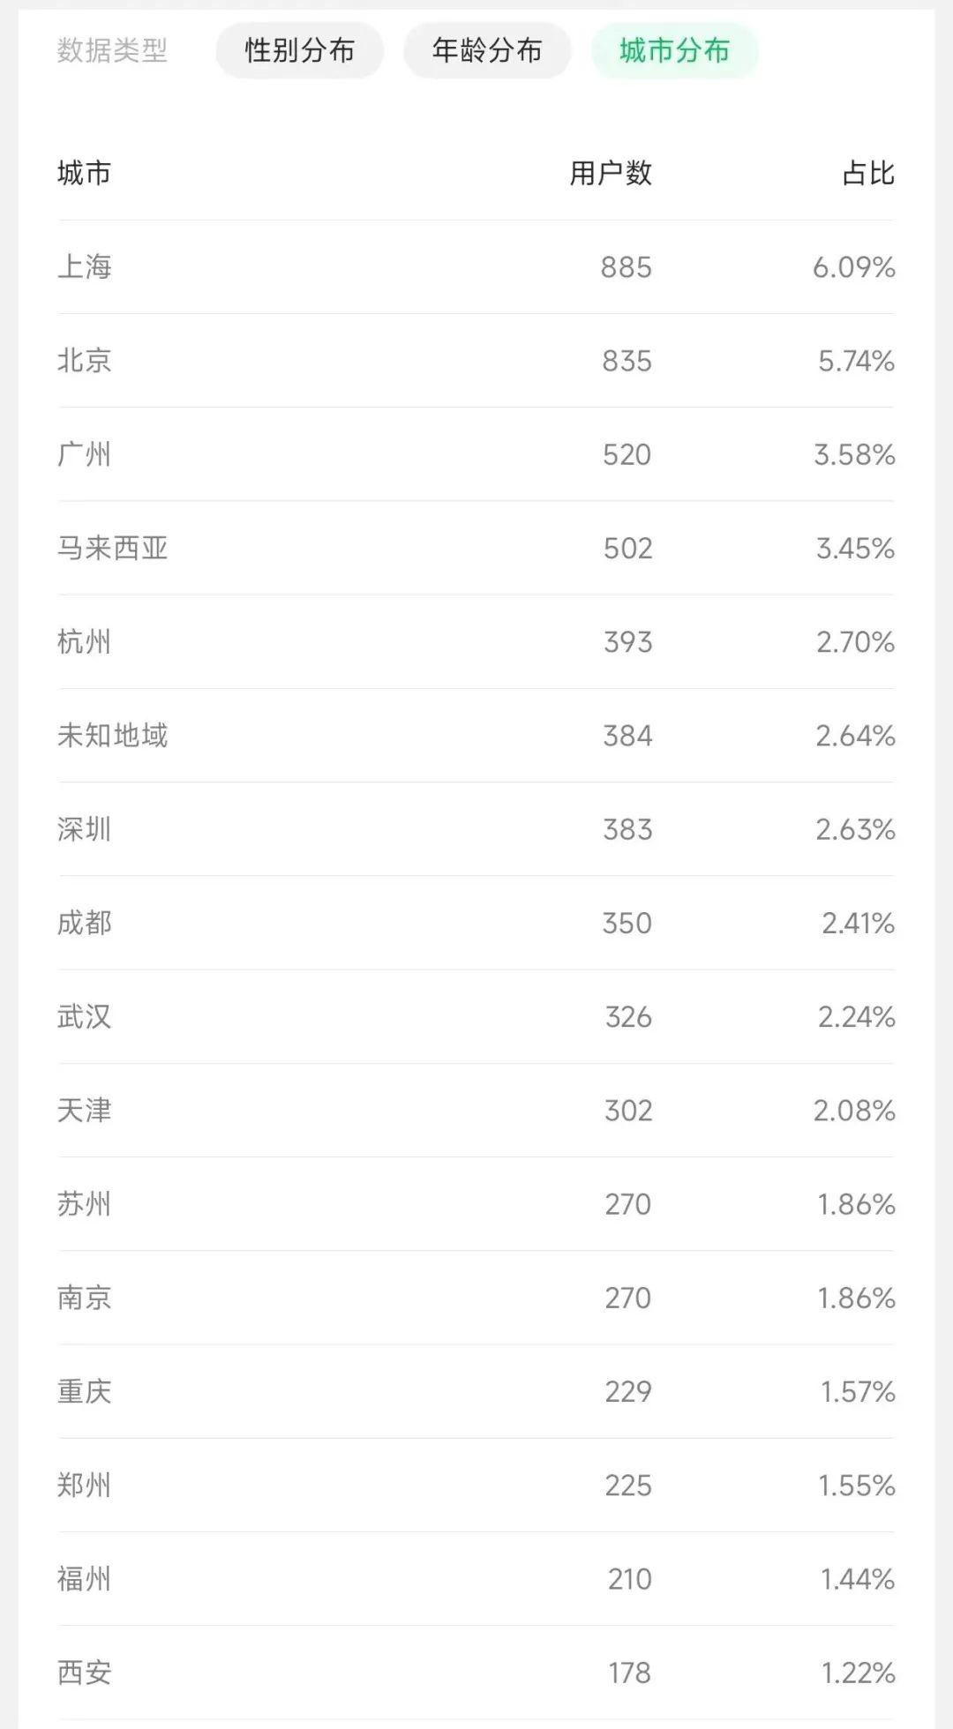Open the 城市分布 tab
The width and height of the screenshot is (953, 1729).
coord(674,51)
